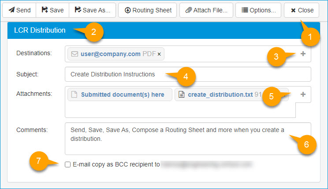Image resolution: width=328 pixels, height=189 pixels.
Task: Click the create_distribution.txt document icon
Action: (181, 94)
